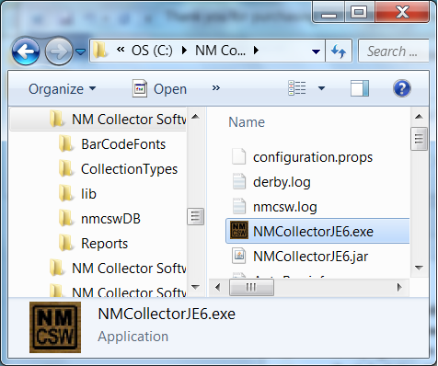Refresh the folder with the refresh icon
This screenshot has height=366, width=438.
(x=339, y=51)
